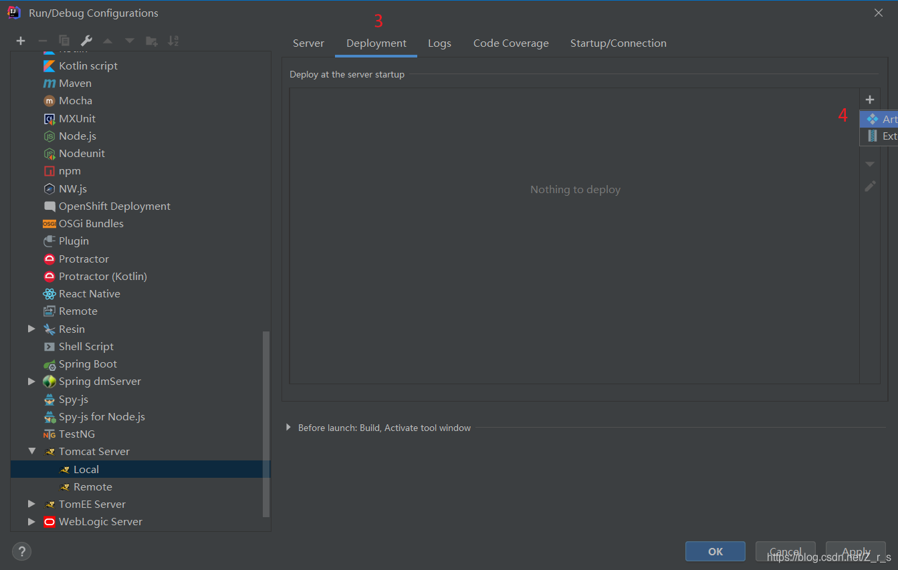Click the down arrow icon in Deployment
Image resolution: width=898 pixels, height=570 pixels.
coord(869,164)
